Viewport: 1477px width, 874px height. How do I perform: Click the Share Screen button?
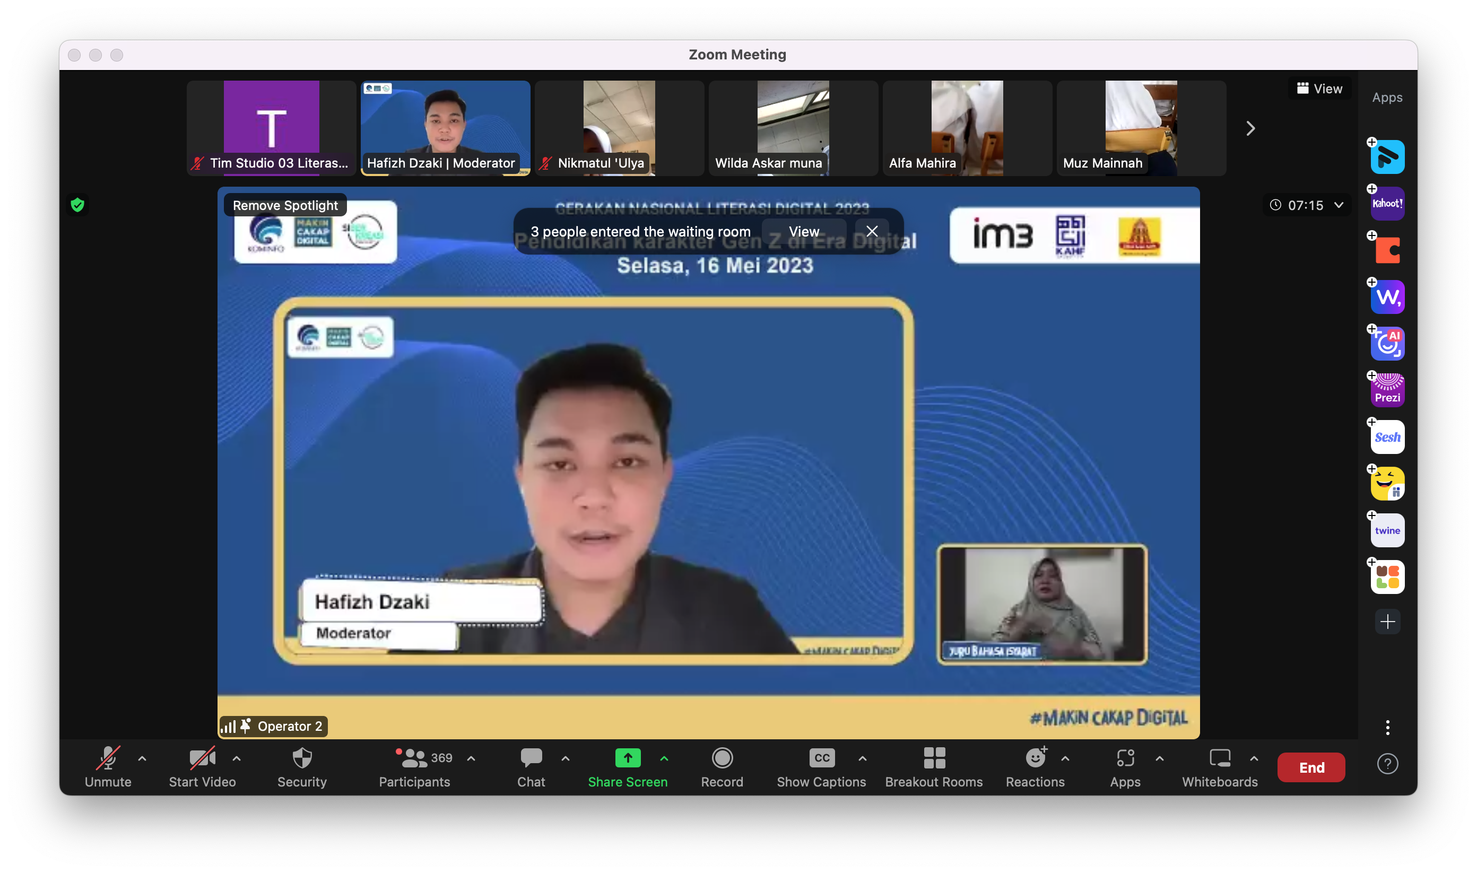click(628, 767)
